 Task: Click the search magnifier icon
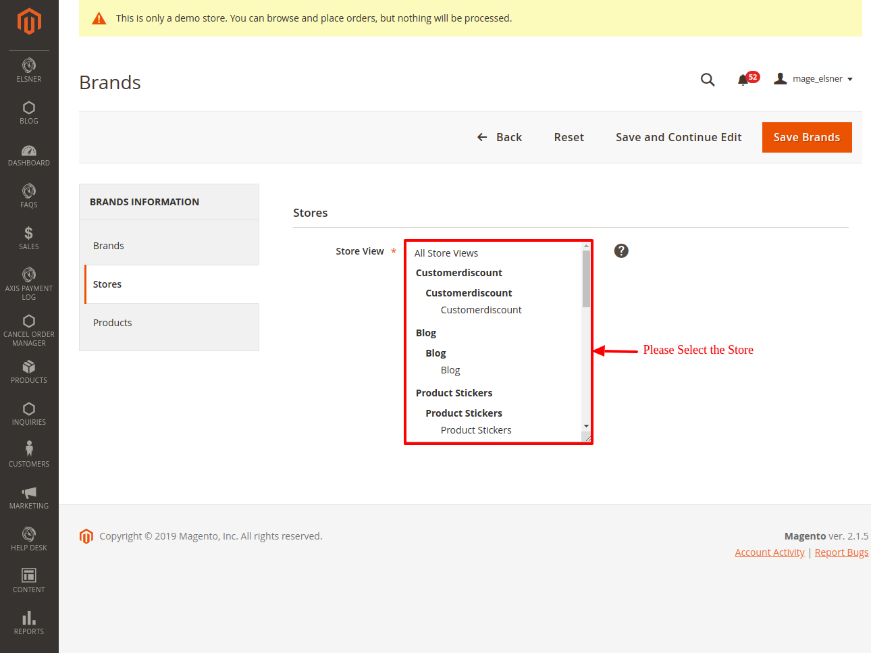click(707, 80)
